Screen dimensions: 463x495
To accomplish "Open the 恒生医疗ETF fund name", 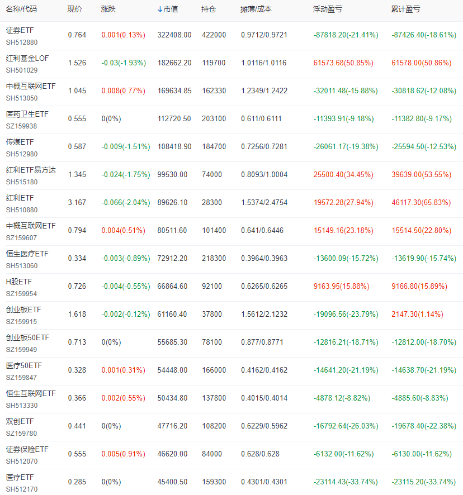I will coord(27,254).
